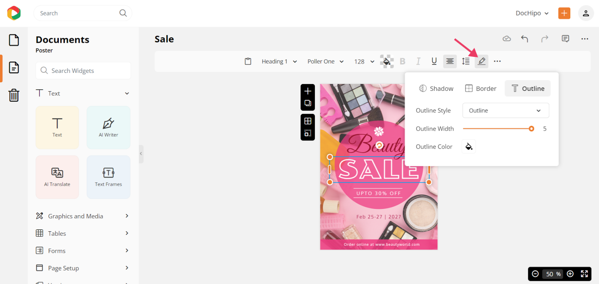Toggle italic formatting
Screen dimensions: 599x284
pyautogui.click(x=418, y=61)
